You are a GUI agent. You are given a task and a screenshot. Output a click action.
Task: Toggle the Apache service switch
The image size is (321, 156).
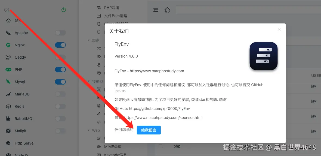click(60, 33)
